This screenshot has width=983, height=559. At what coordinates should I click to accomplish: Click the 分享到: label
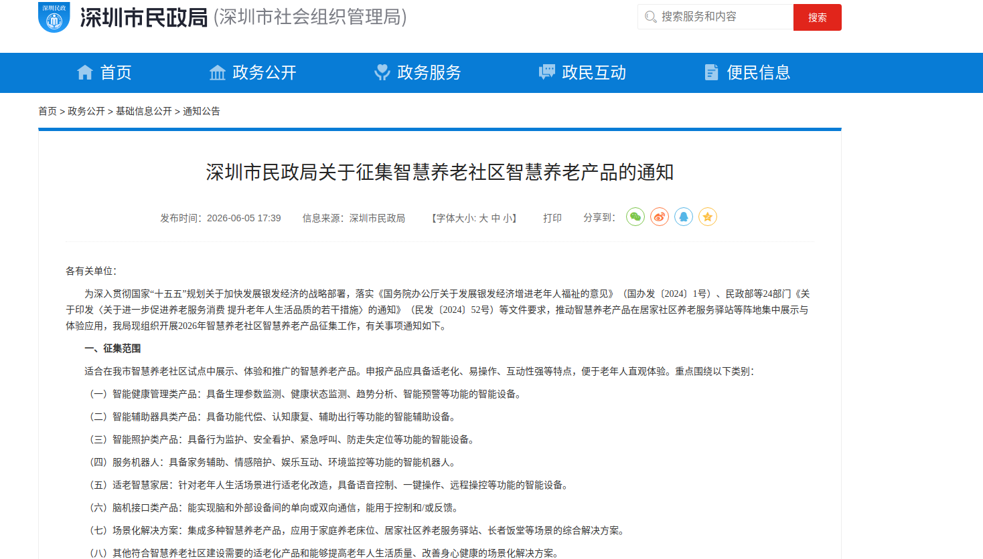click(599, 218)
